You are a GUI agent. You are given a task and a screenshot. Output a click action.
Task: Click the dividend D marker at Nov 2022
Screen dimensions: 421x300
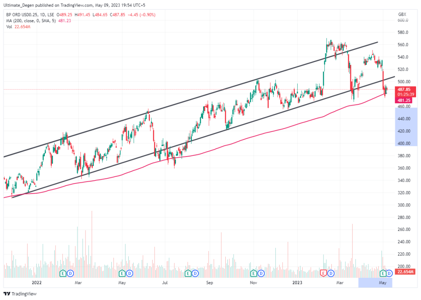(261, 273)
